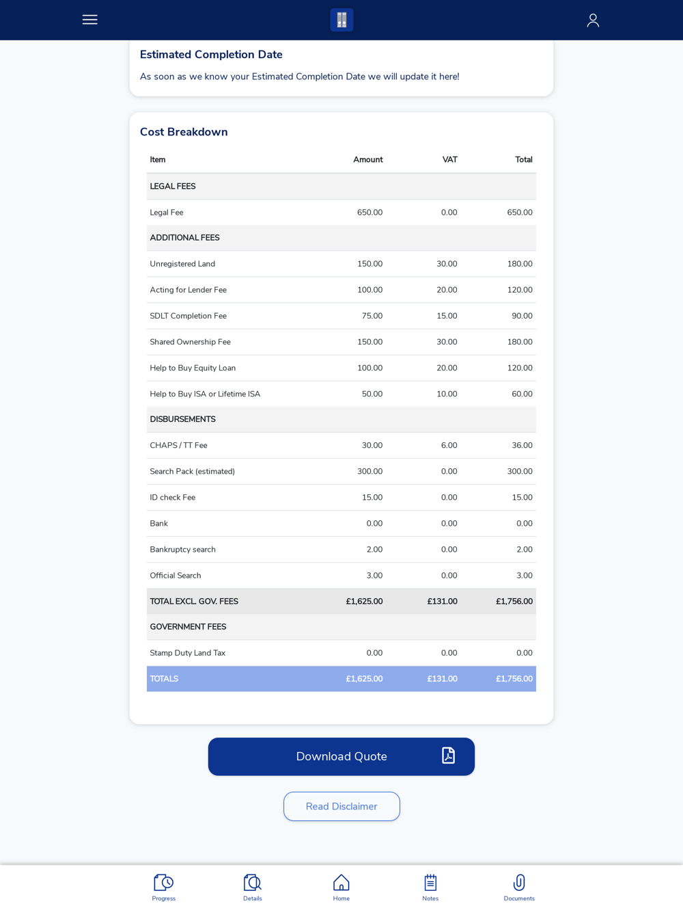Screen dimensions: 683x912
Task: Select the Legal Fee row label
Action: [x=167, y=213]
